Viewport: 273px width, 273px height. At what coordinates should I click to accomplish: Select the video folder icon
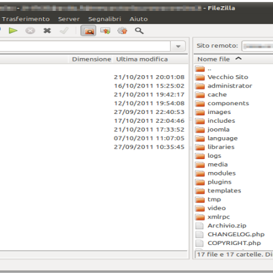[x=200, y=208]
